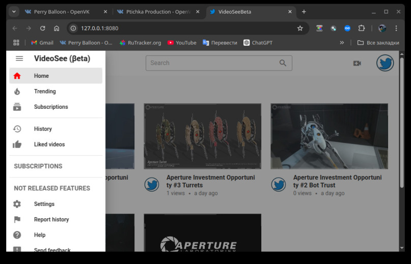Click the Liked videos thumbs-up icon
Image resolution: width=411 pixels, height=264 pixels.
[17, 144]
